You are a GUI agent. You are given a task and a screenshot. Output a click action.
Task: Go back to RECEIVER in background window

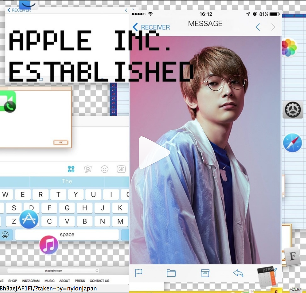pos(19,10)
